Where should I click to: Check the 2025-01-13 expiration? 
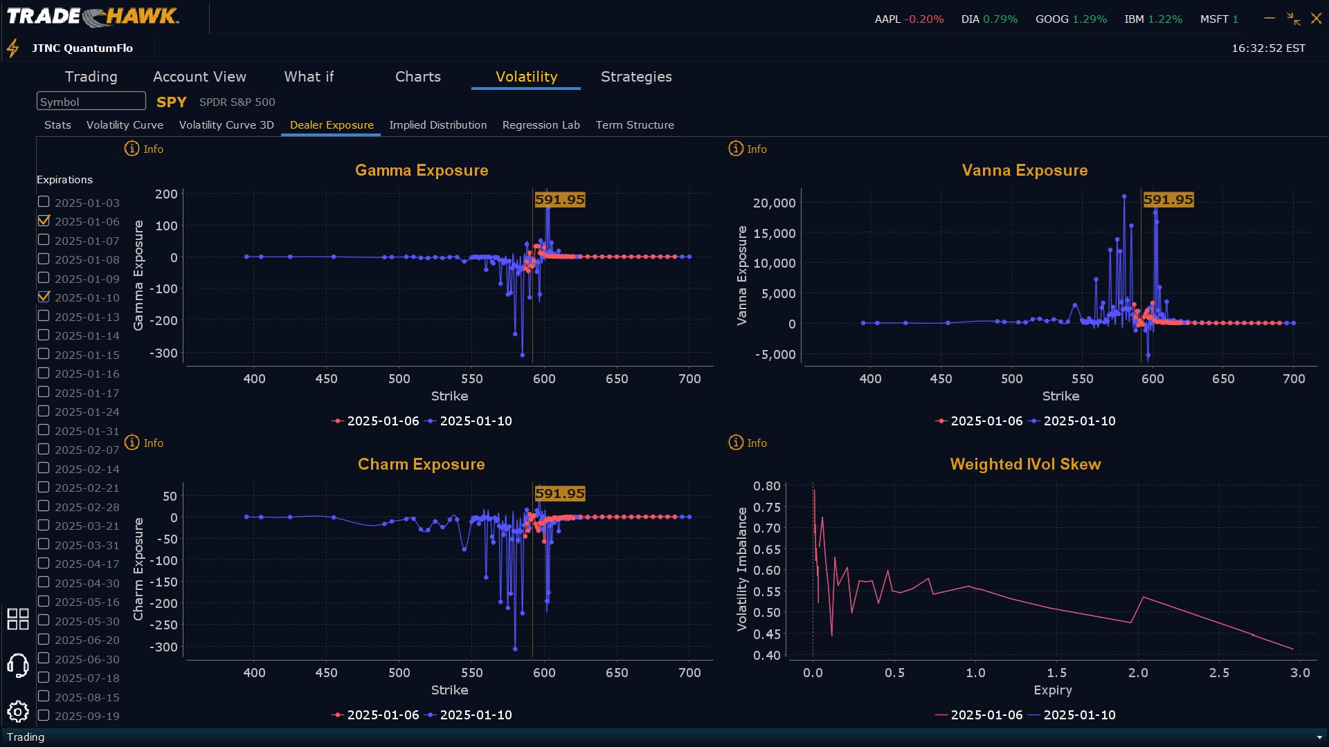[x=44, y=316]
